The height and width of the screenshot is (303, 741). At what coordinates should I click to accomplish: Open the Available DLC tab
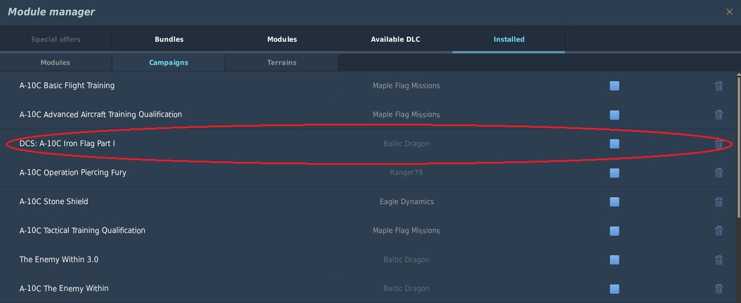395,39
